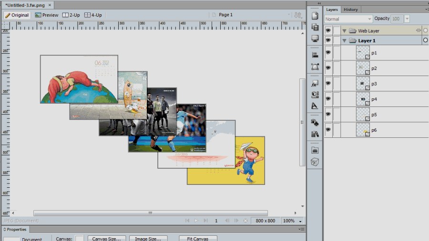The image size is (429, 241).
Task: Collapse the panel dock double-arrow icon
Action: point(319,3)
